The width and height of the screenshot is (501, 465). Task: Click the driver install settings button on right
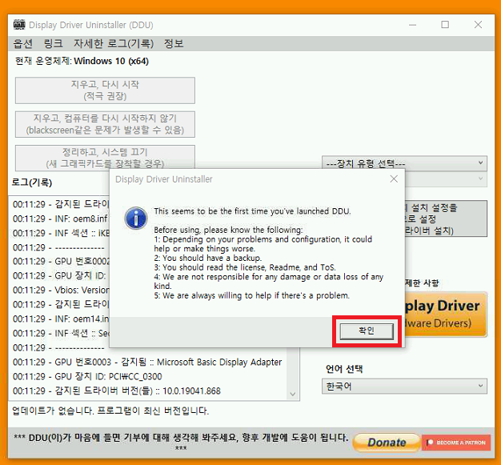pos(446,218)
